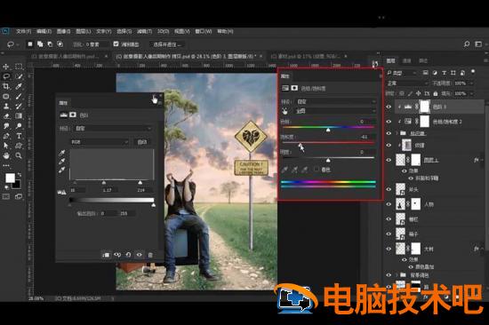
Task: Open RGB channel dropdown in Levels
Action: pos(100,142)
